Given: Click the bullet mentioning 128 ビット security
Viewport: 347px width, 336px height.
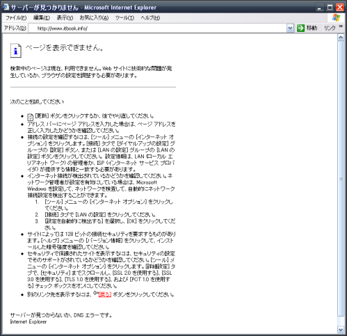Looking at the screenshot, I should pyautogui.click(x=102, y=241).
